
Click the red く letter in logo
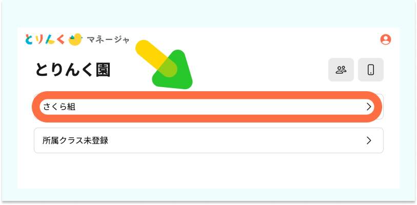[61, 39]
